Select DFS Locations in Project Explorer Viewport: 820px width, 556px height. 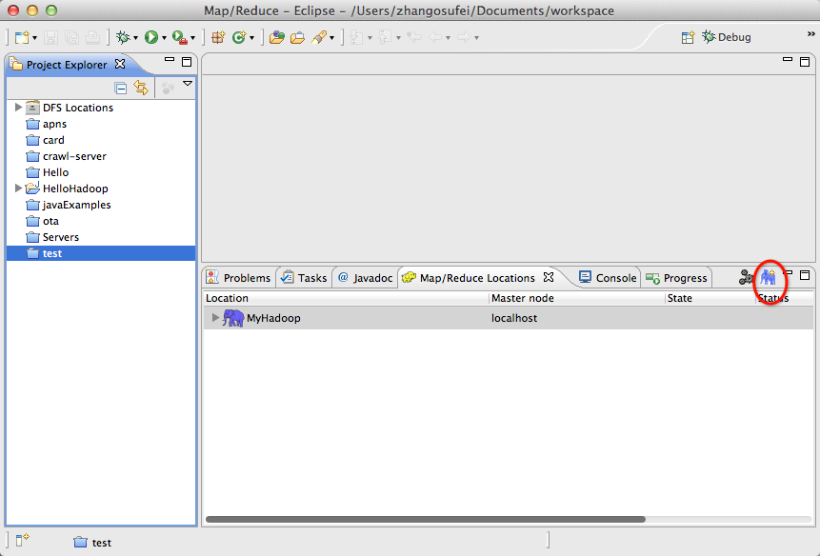click(78, 108)
